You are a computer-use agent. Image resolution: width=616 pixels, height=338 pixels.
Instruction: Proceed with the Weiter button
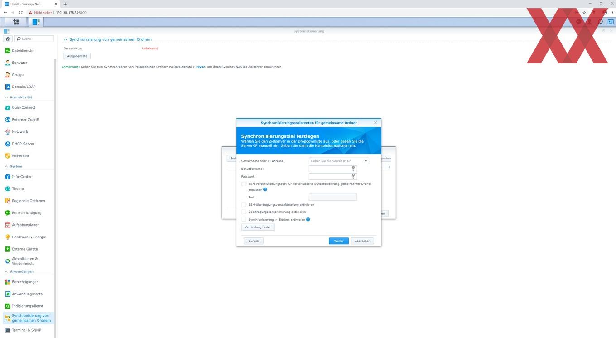[x=339, y=241]
